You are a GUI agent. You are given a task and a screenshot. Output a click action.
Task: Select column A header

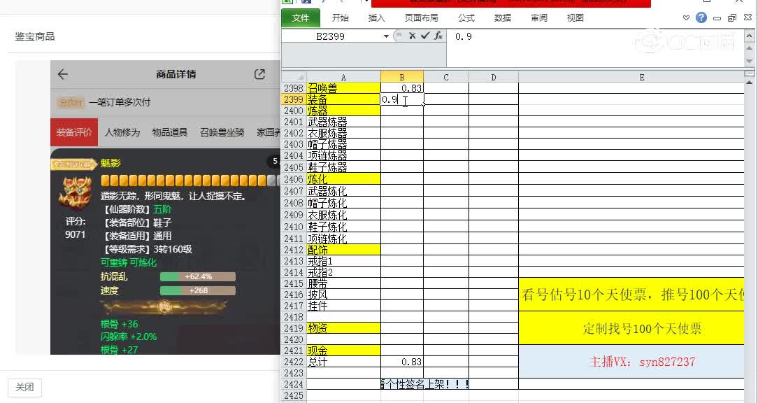pyautogui.click(x=343, y=77)
